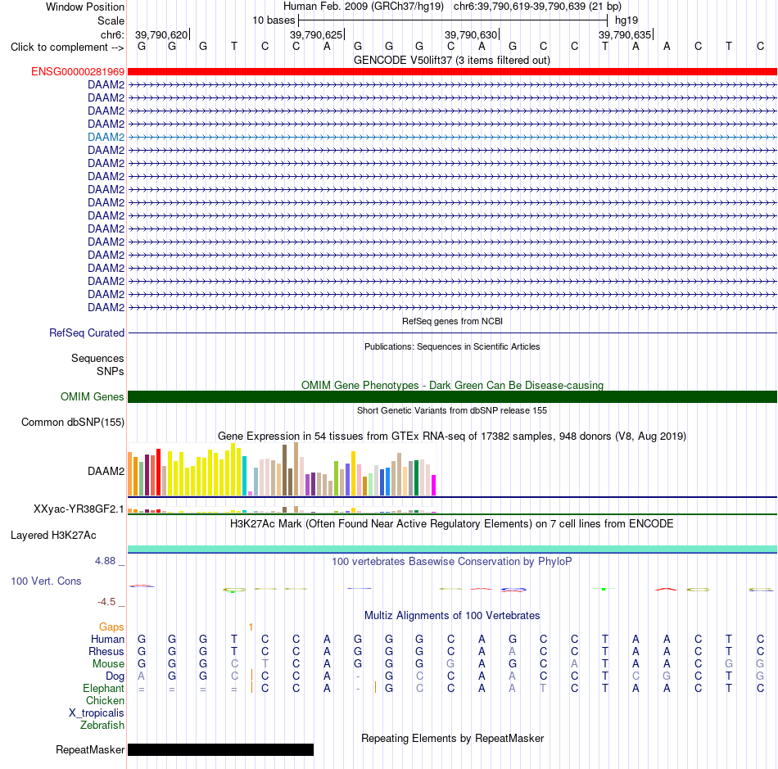778x769 pixels.
Task: Select position marker 39,790,625
Action: (x=317, y=34)
